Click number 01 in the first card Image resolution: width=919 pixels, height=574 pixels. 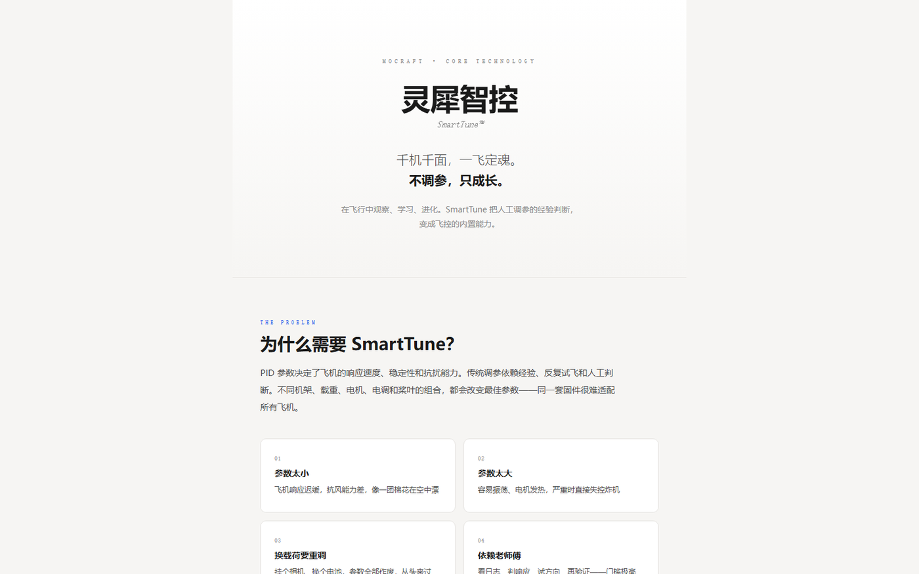point(278,459)
